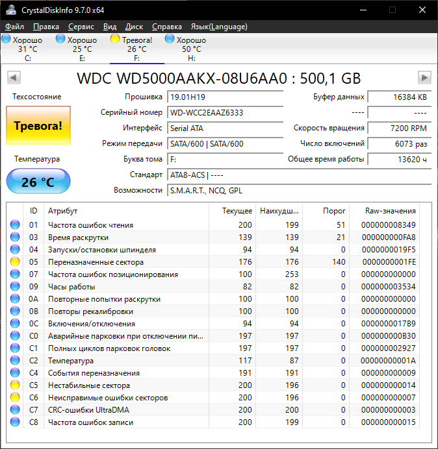Click the next disk right arrow button
Image resolution: width=438 pixels, height=449 pixels.
pyautogui.click(x=424, y=78)
